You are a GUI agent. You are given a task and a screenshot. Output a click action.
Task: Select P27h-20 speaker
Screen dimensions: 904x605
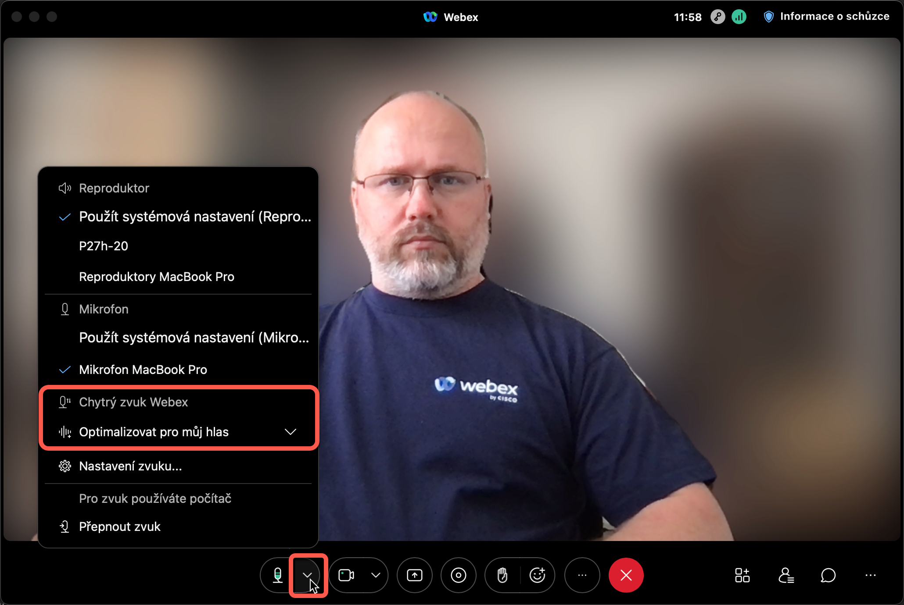tap(178, 246)
